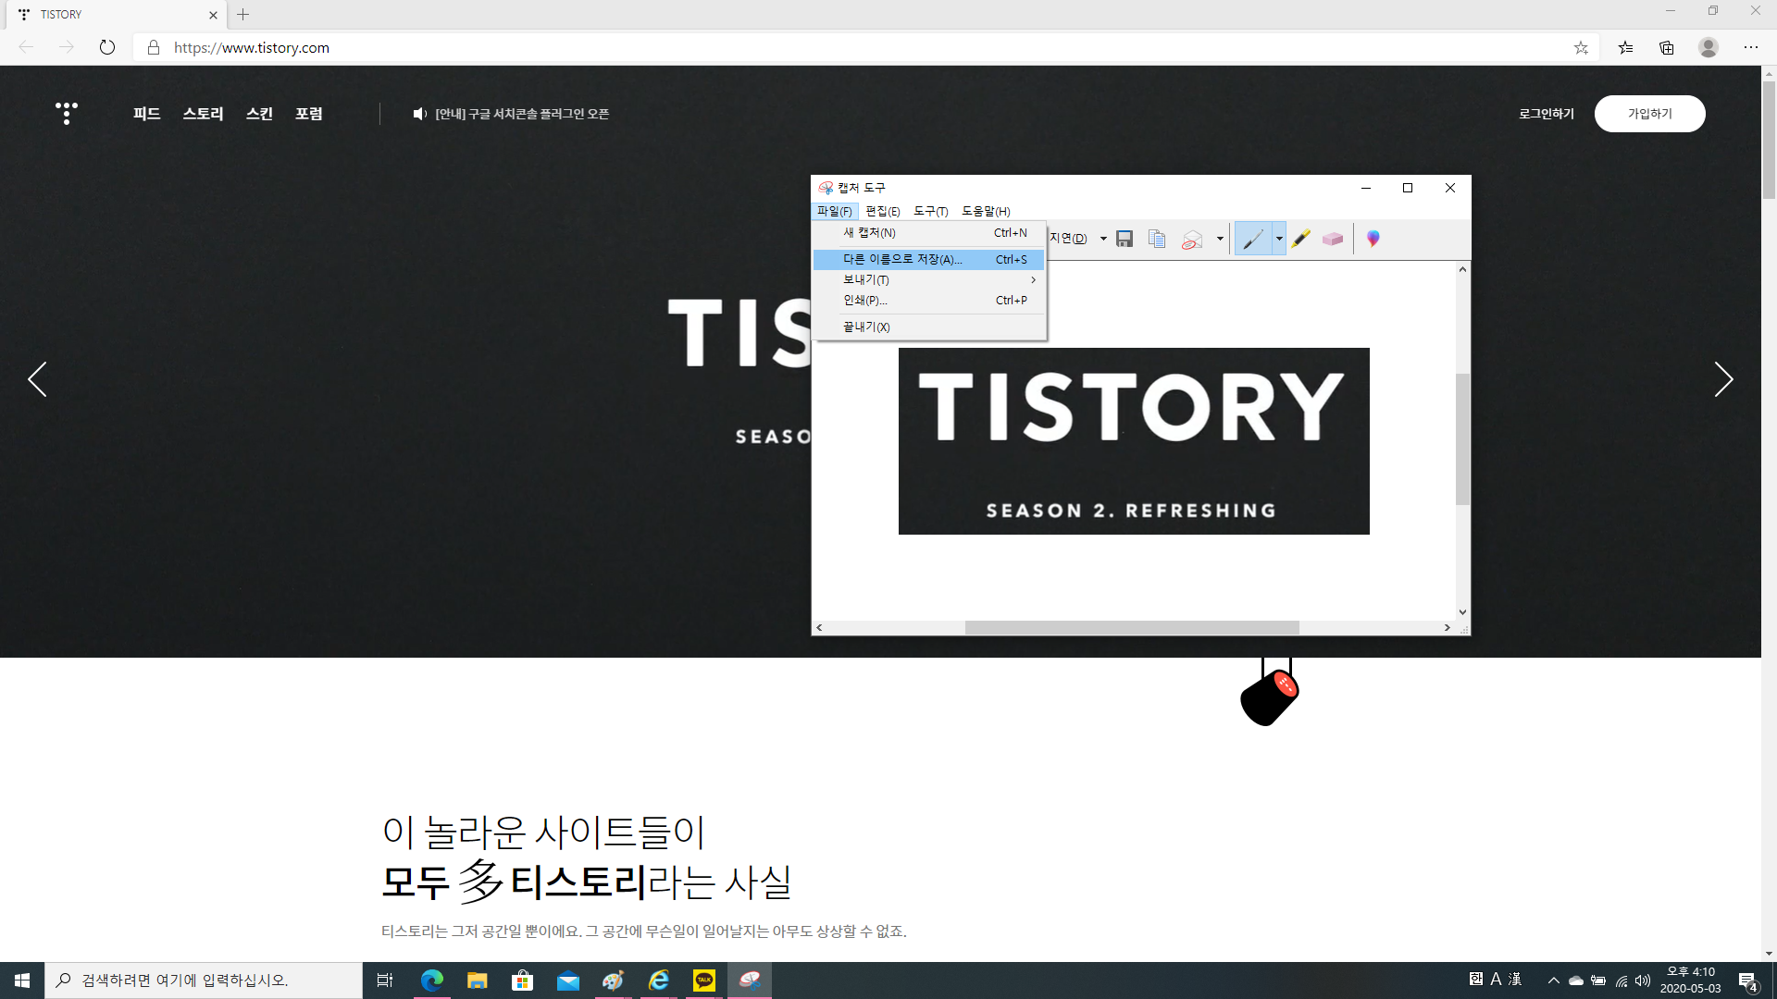Click the Tistory logo dots icon
This screenshot has height=999, width=1777.
tap(67, 113)
